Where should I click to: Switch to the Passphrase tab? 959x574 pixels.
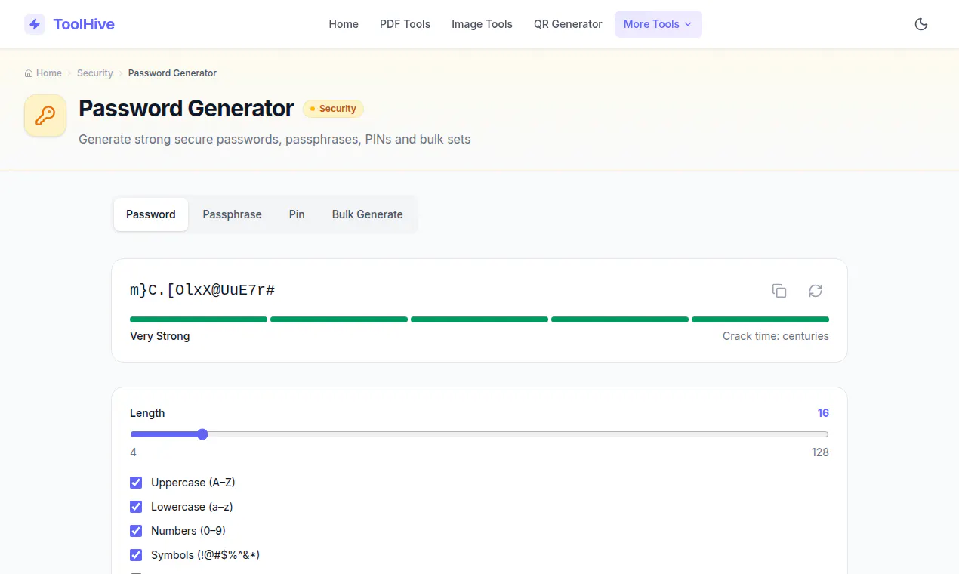(x=232, y=214)
